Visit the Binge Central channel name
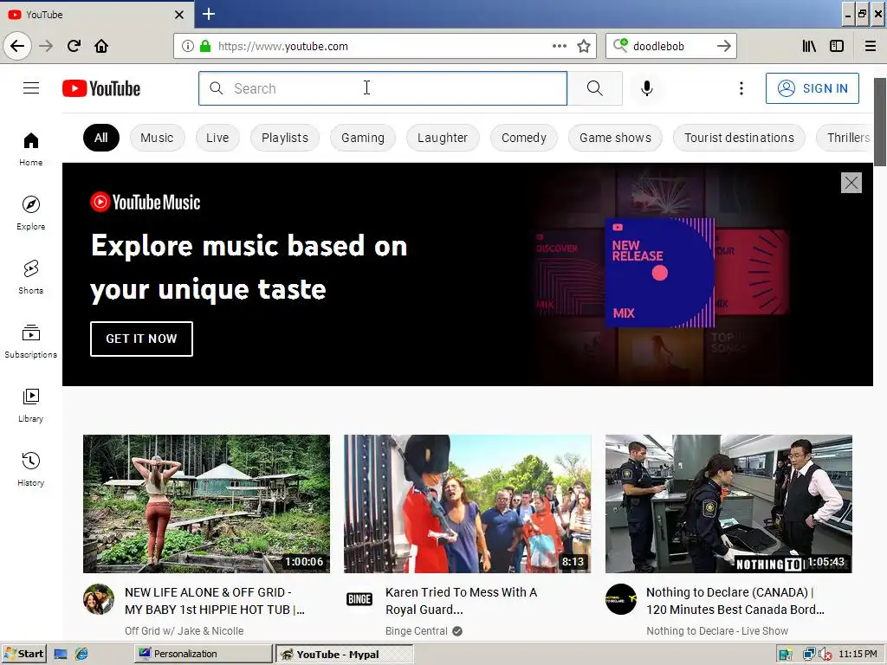Viewport: 887px width, 665px height. pos(417,630)
